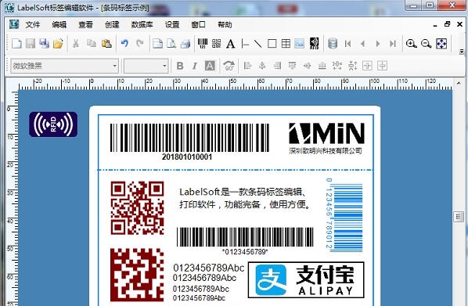Zoom out of the label canvas

coord(427,44)
